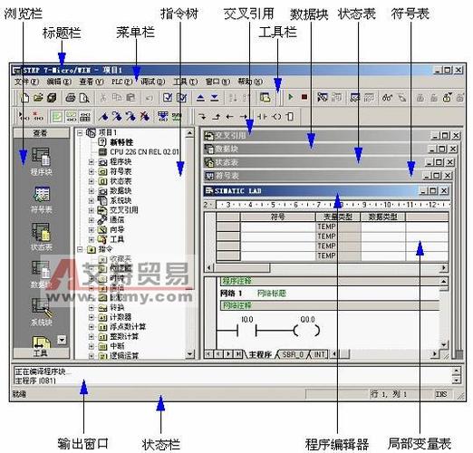The width and height of the screenshot is (473, 453).
Task: Click instruction tree scrollbar down arrow
Action: [189, 354]
